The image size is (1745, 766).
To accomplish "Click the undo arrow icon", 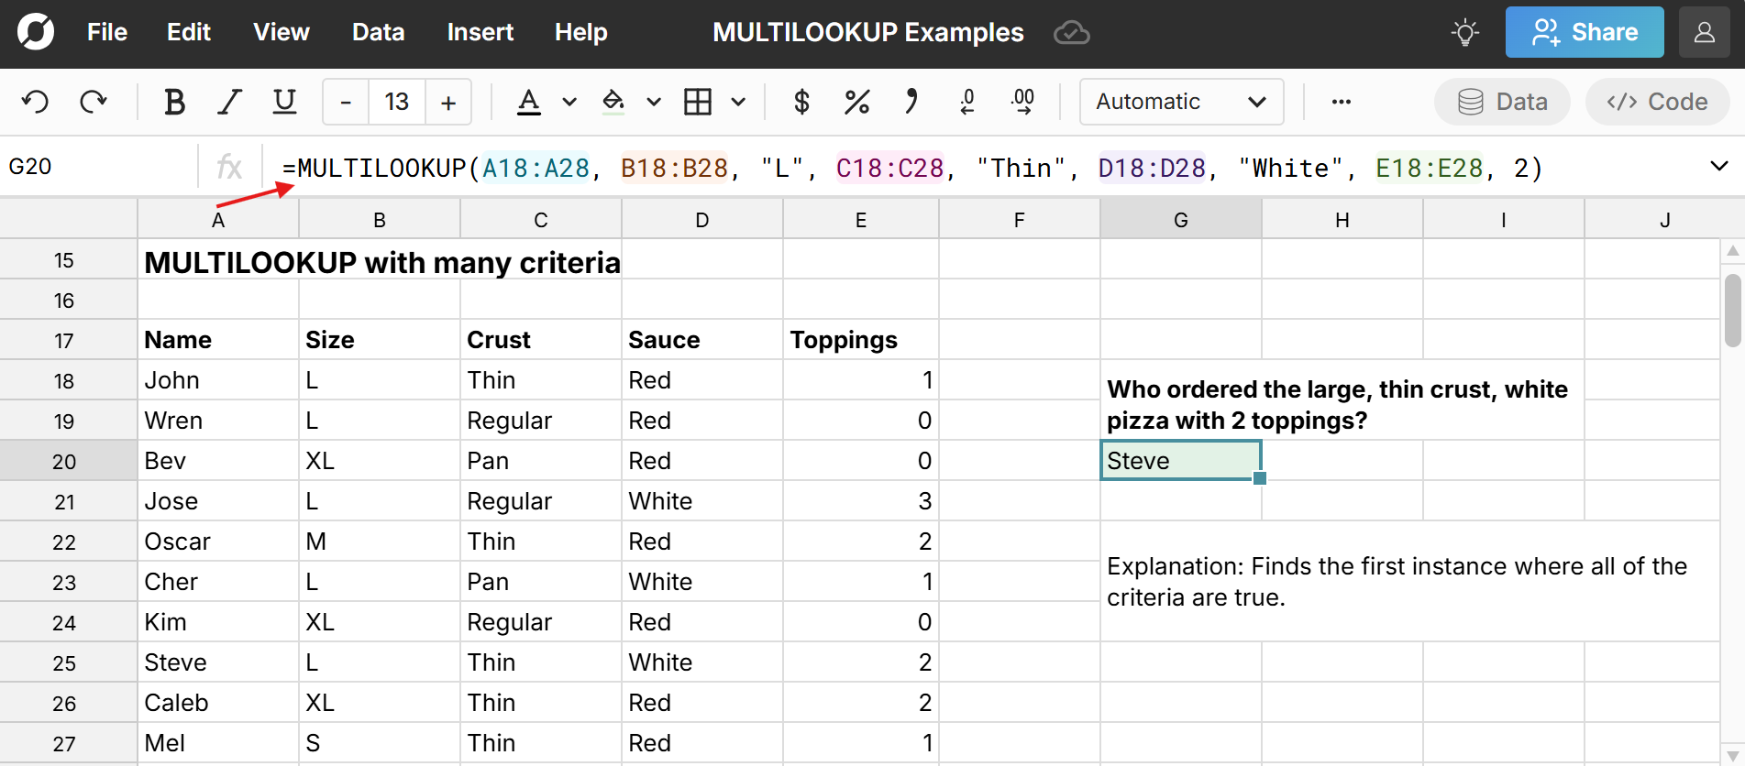I will coord(36,102).
